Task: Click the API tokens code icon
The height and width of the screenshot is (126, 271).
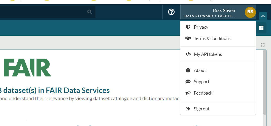Action: [188, 54]
